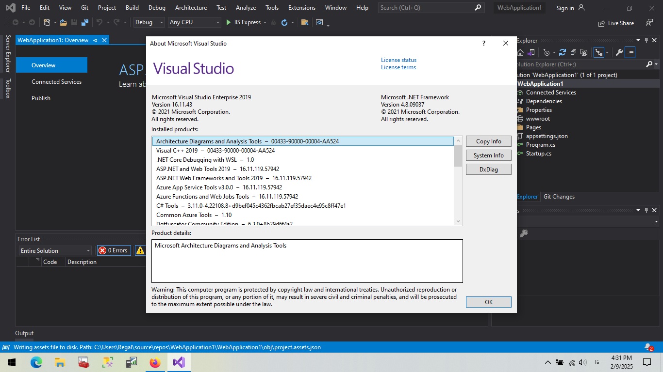This screenshot has height=372, width=663.
Task: Toggle auto-hide pin on Solution Explorer
Action: (x=646, y=41)
